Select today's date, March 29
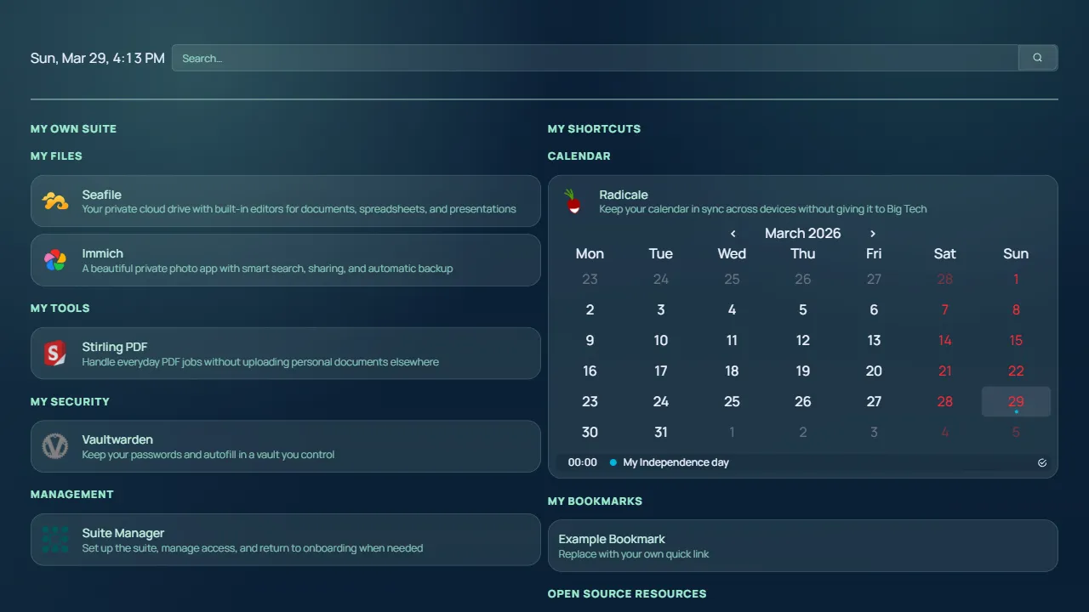The image size is (1089, 612). tap(1016, 401)
